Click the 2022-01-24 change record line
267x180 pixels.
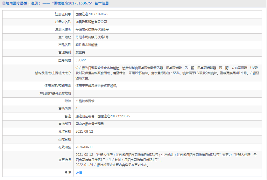(112, 165)
